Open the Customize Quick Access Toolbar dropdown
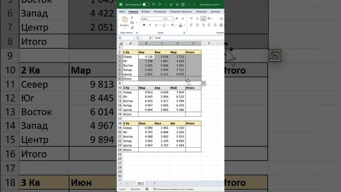Screen dimensions: 341x192 click(194, 4)
